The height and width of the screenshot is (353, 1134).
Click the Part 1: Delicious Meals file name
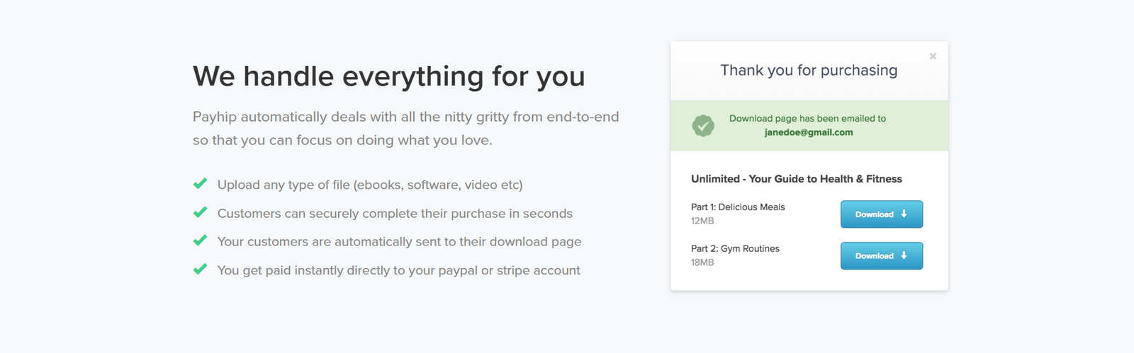(x=738, y=207)
